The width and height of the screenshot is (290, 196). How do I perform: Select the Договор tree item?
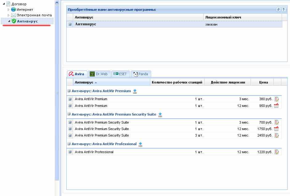coord(19,4)
